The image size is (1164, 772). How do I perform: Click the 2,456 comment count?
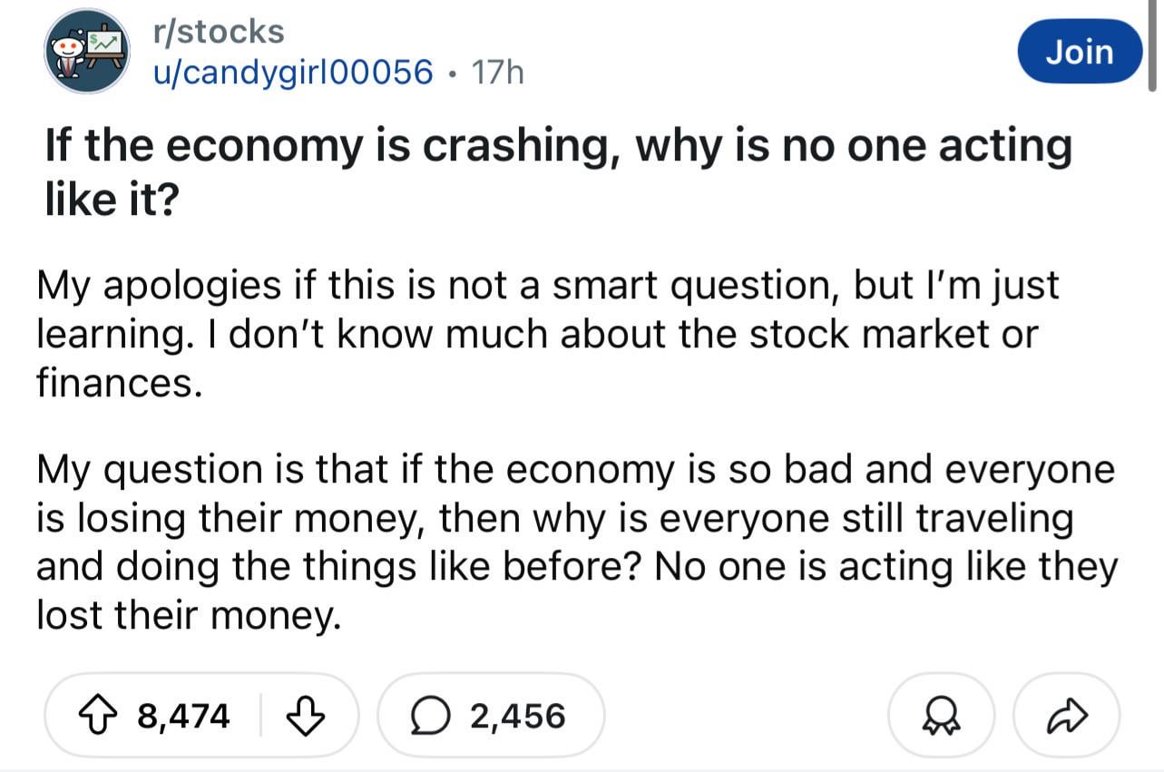pos(518,716)
